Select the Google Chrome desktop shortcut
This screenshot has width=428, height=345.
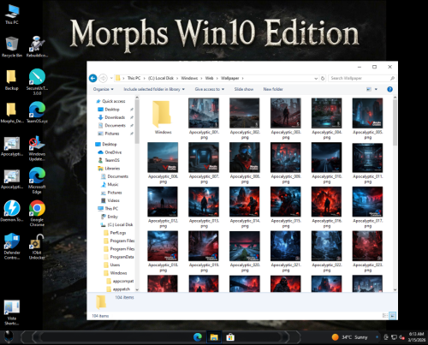pyautogui.click(x=37, y=213)
